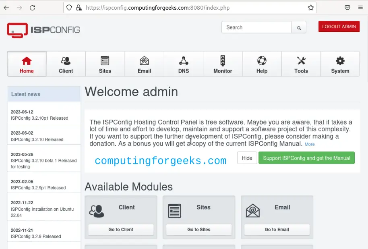
Task: Reload the page with the refresh icon
Action: (x=32, y=8)
